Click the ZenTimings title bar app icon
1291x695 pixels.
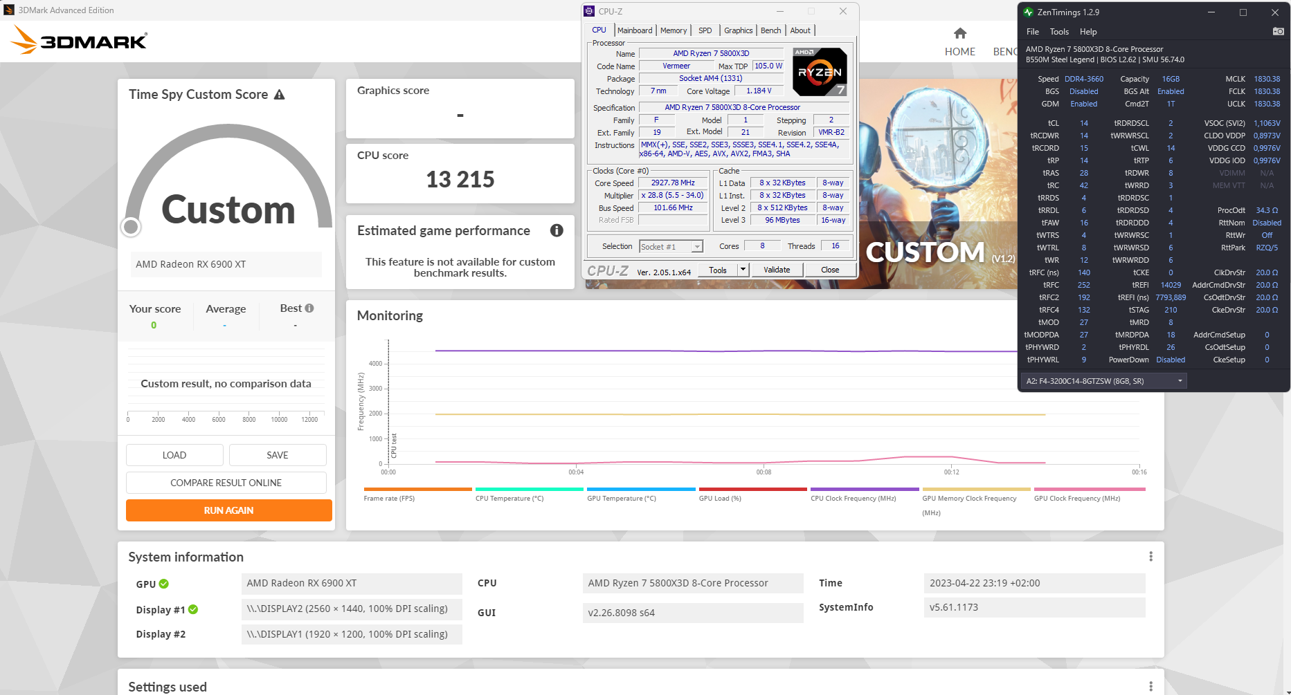pyautogui.click(x=1028, y=12)
